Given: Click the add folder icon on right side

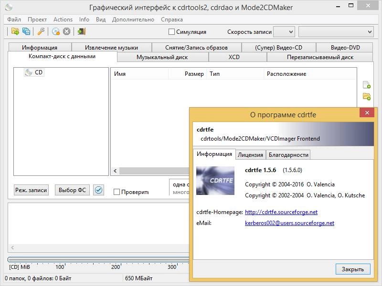Looking at the screenshot, I should pos(366,97).
